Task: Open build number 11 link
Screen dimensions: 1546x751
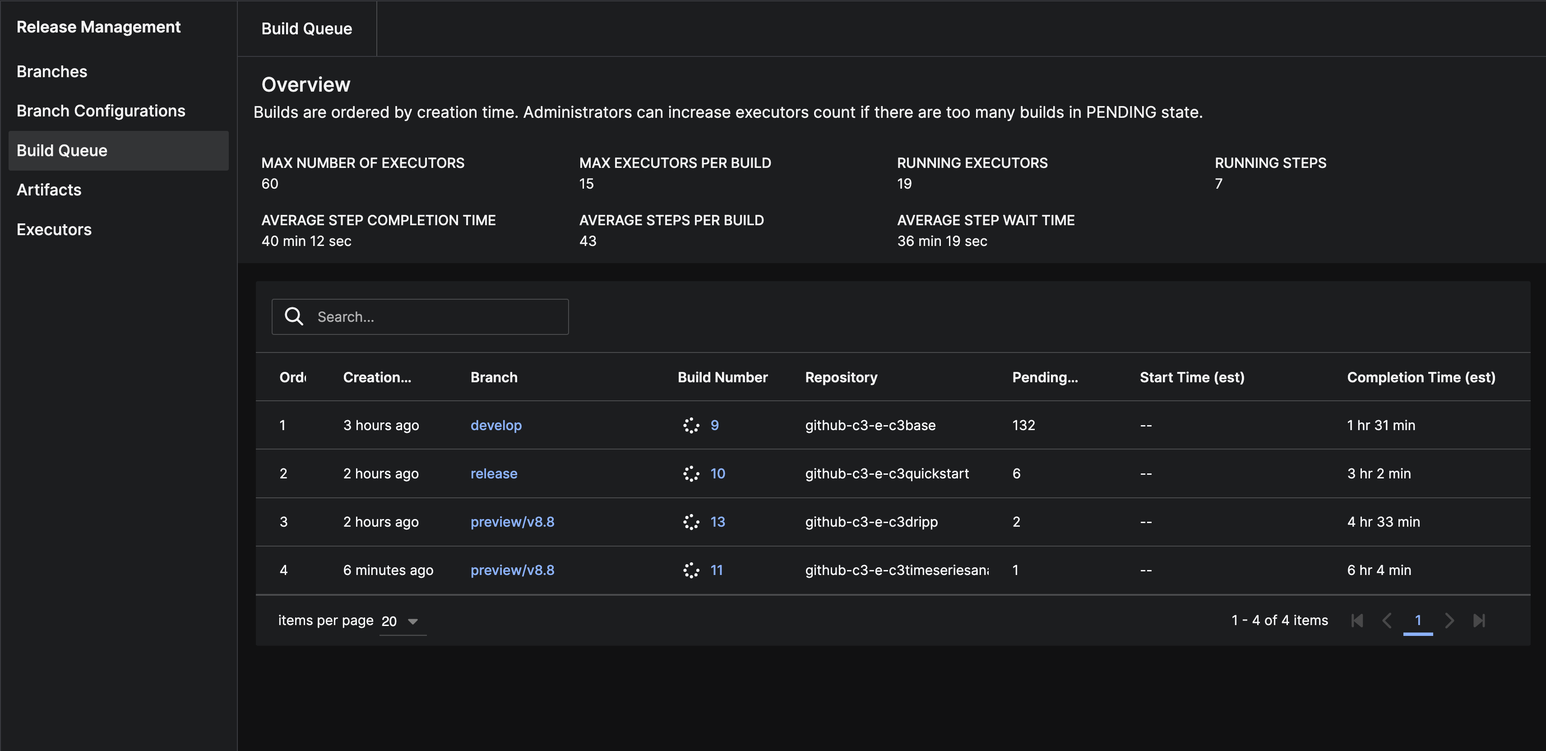Action: click(716, 570)
